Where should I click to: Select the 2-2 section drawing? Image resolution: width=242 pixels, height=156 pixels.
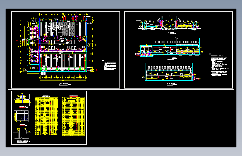(169, 47)
